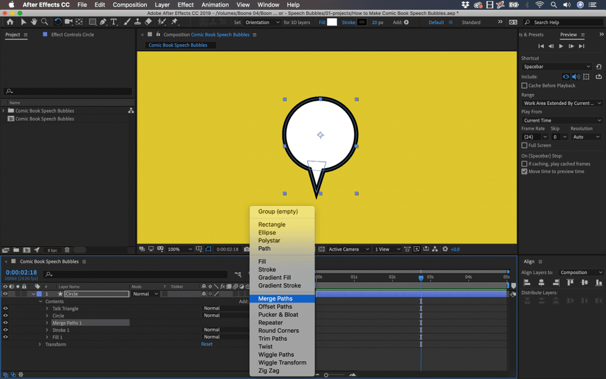
Task: Open the Play From Current Time dropdown
Action: [561, 121]
